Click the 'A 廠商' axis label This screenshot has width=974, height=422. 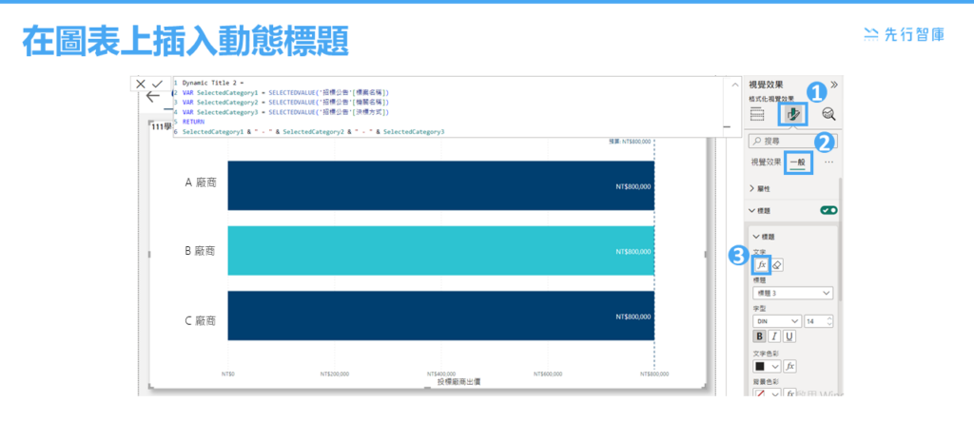point(201,183)
